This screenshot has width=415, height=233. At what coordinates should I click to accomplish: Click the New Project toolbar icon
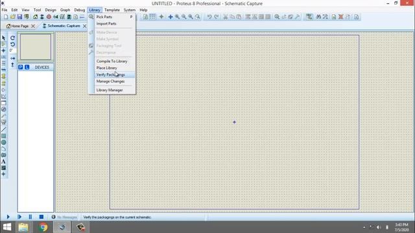pos(6,17)
